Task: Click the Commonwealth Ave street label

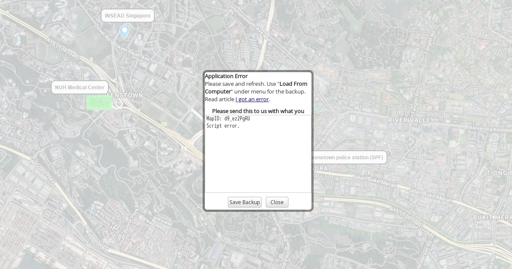Action: (x=245, y=18)
